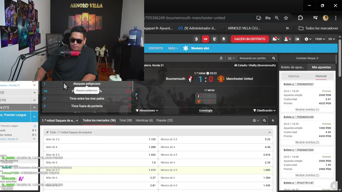The image size is (342, 192).
Task: Click Contraer bloque to collapse the betslip
Action: (x=307, y=58)
